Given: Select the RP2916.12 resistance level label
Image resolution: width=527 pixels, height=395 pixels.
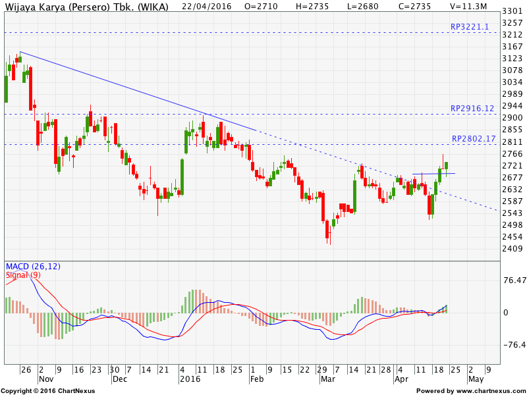Looking at the screenshot, I should (472, 108).
